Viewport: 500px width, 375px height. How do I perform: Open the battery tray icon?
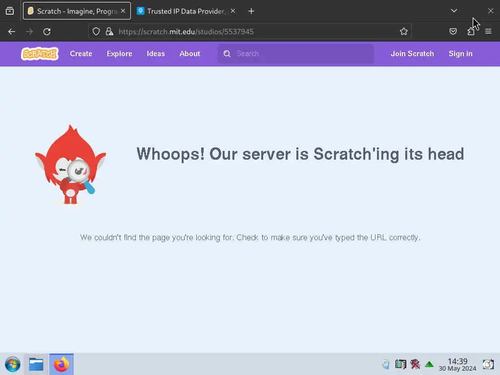400,364
